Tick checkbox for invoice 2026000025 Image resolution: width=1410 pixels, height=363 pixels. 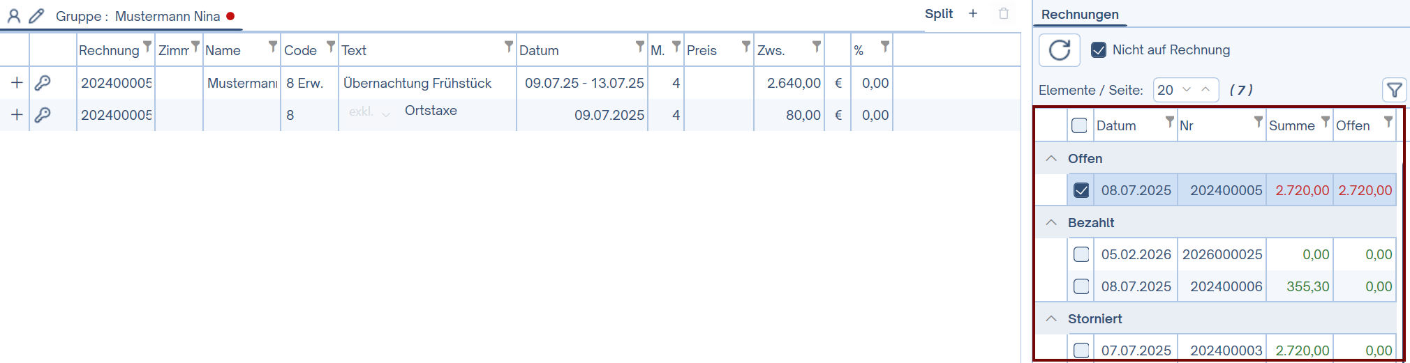pyautogui.click(x=1081, y=254)
